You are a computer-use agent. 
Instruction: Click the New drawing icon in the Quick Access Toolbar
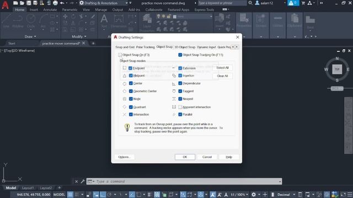click(15, 3)
